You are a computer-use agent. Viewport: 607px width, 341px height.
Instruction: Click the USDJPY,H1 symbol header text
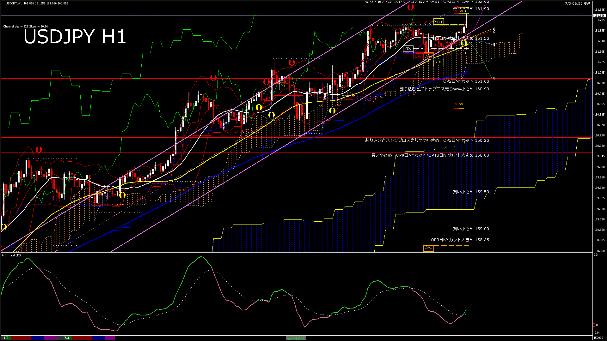click(14, 3)
